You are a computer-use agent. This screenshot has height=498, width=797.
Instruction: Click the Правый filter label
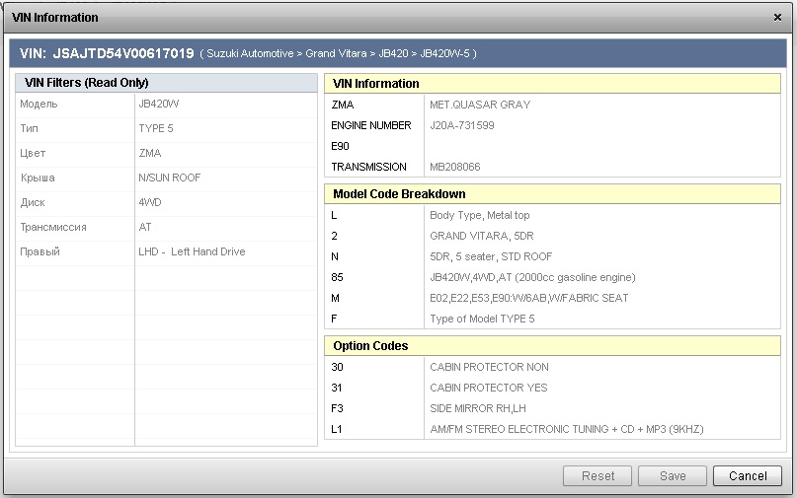pos(40,251)
